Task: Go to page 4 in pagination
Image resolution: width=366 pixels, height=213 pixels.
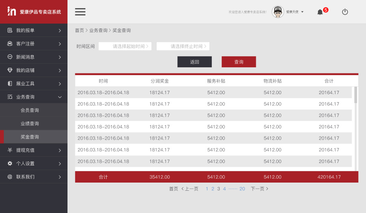Action: point(224,189)
